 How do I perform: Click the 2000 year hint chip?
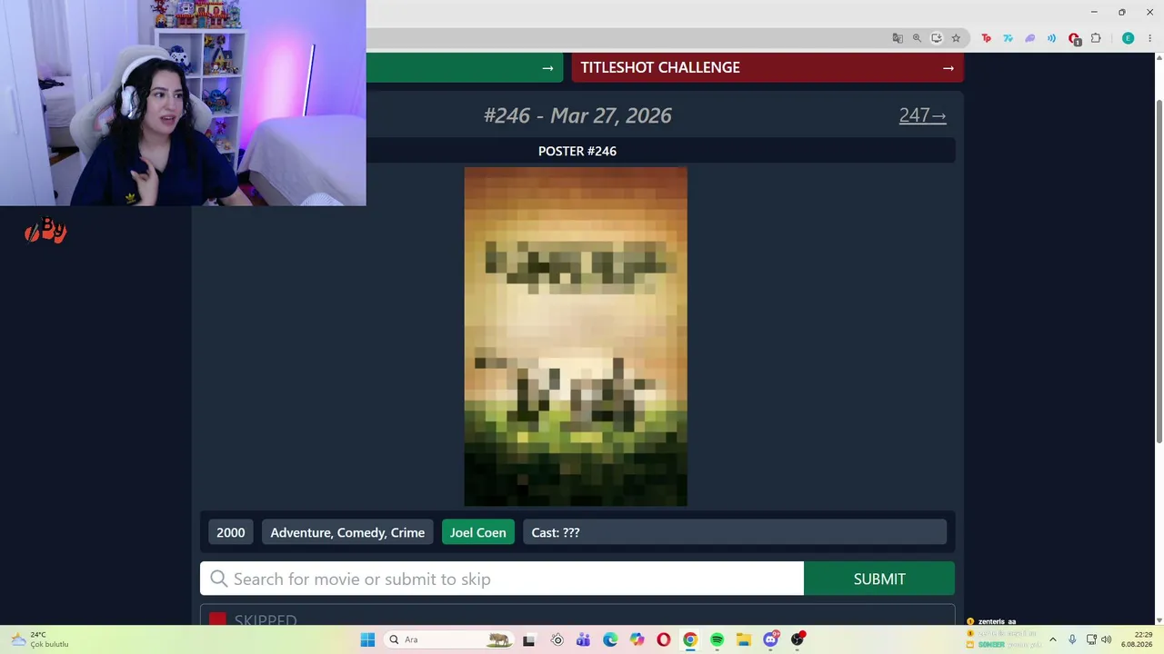(x=231, y=532)
